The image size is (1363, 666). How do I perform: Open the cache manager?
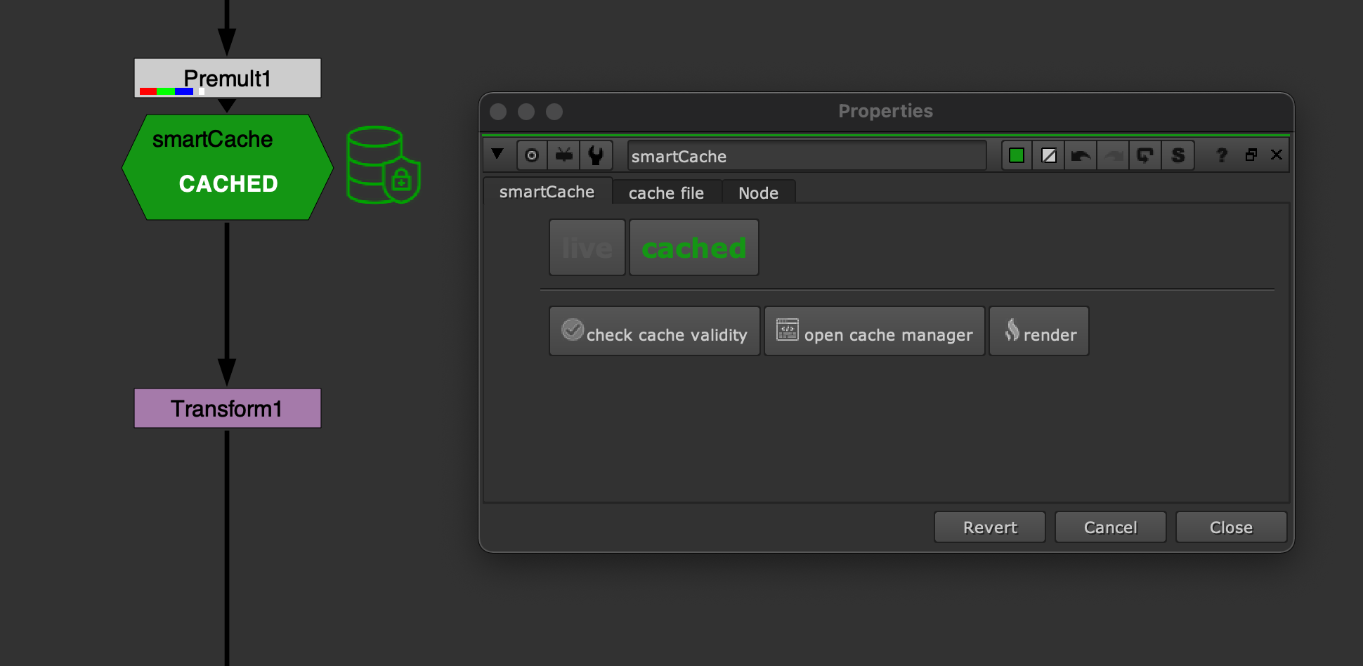click(874, 331)
